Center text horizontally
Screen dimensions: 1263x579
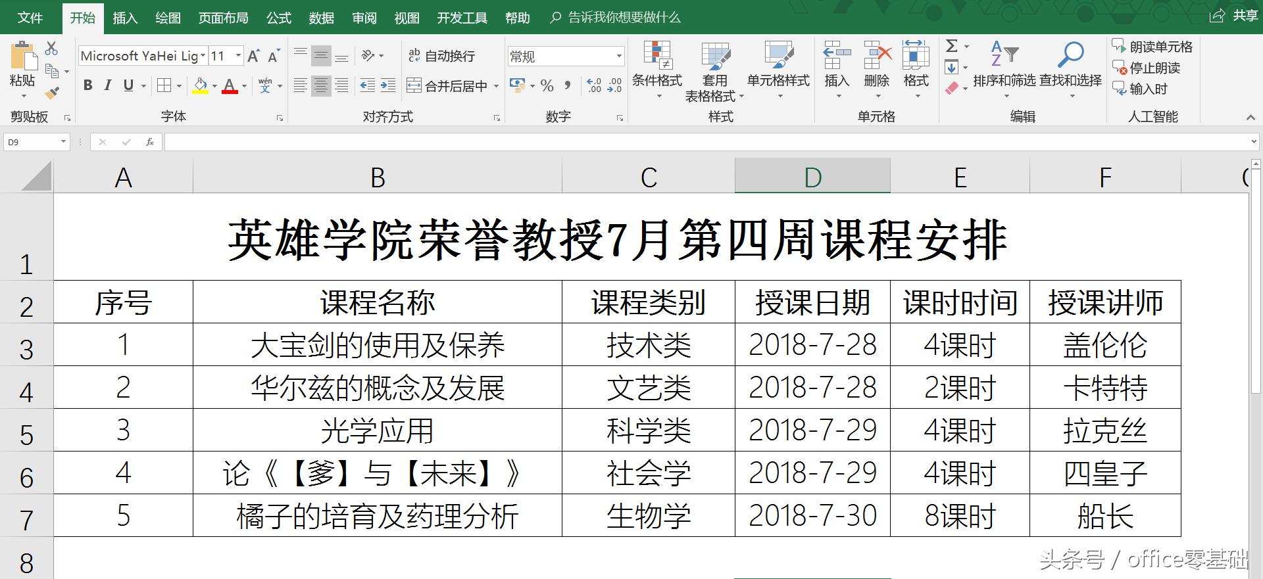click(321, 85)
